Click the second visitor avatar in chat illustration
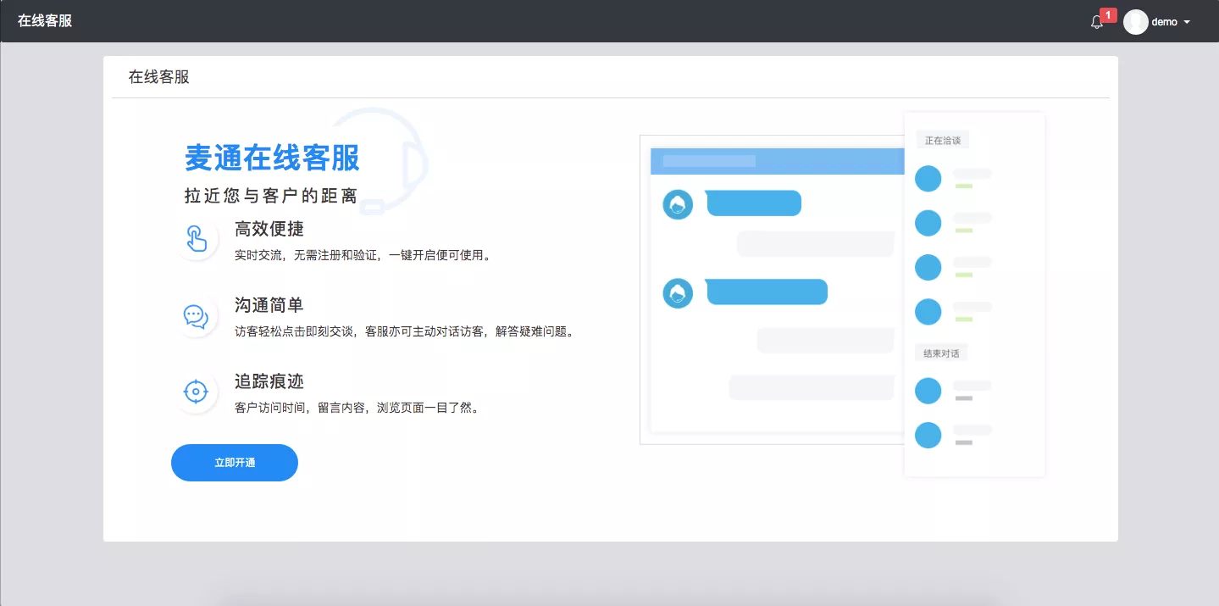This screenshot has height=606, width=1219. point(678,292)
